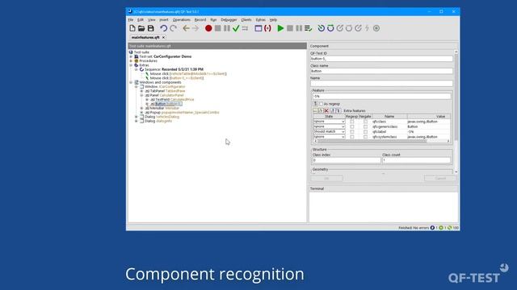Click the Class name input field
This screenshot has width=517, height=290.
pyautogui.click(x=381, y=71)
